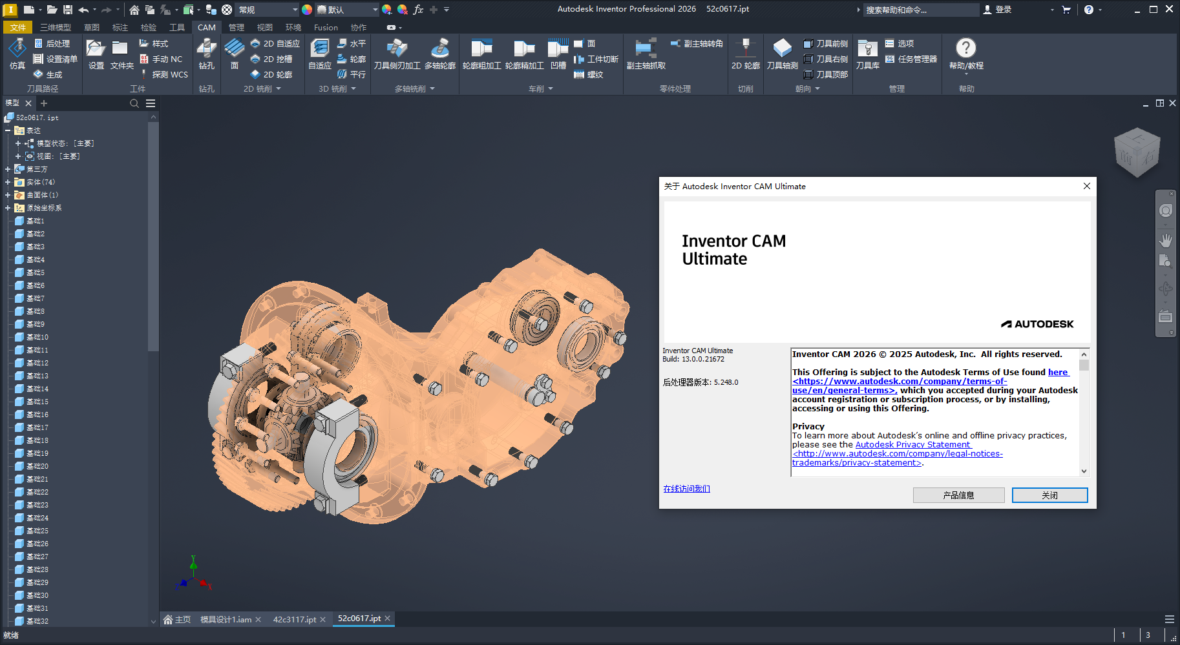This screenshot has width=1180, height=645.
Task: Open the Autodesk Privacy Statement link
Action: pyautogui.click(x=912, y=445)
